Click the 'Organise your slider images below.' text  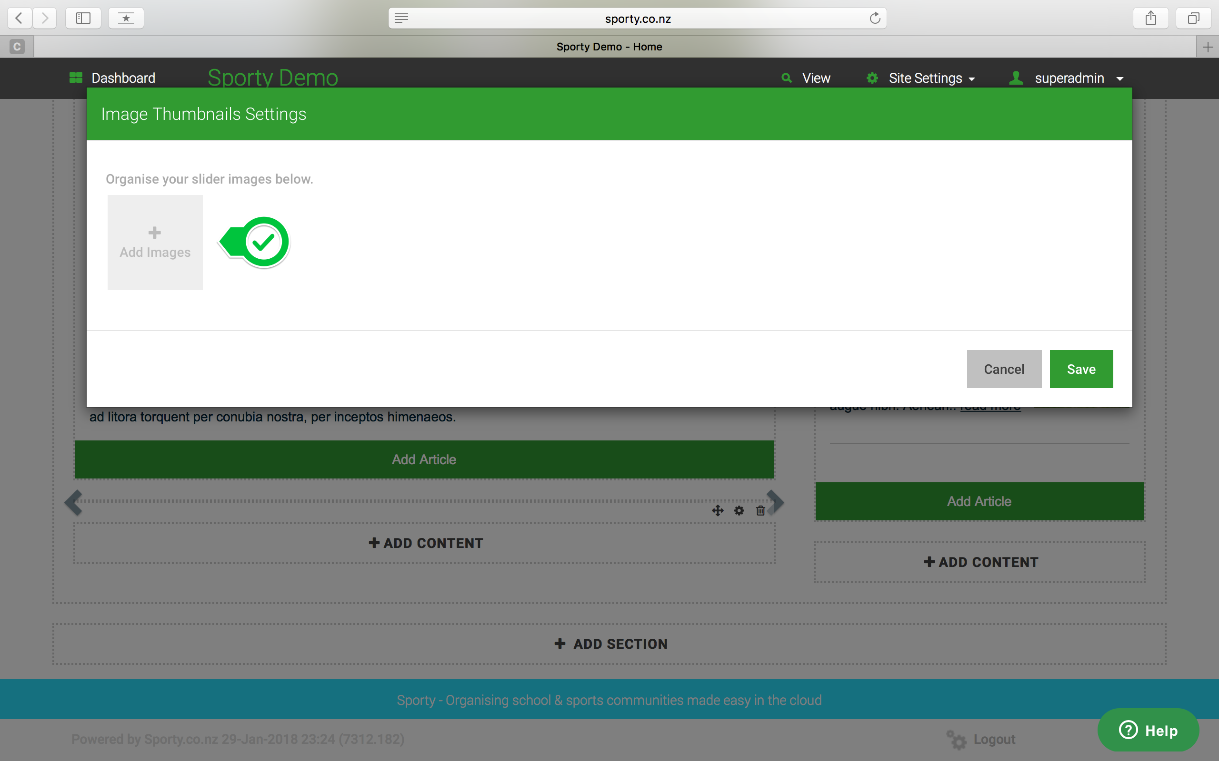pos(210,179)
